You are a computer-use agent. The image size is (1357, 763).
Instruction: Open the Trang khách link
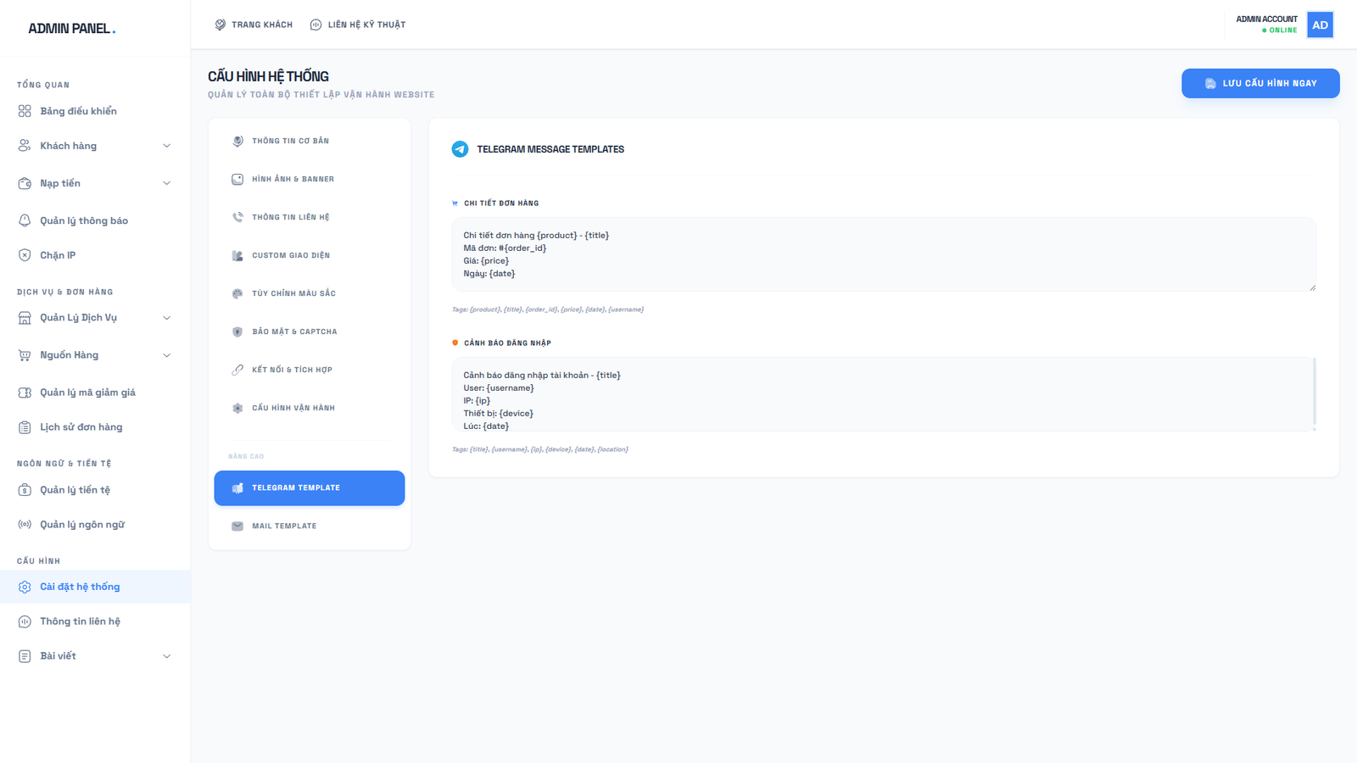tap(254, 25)
